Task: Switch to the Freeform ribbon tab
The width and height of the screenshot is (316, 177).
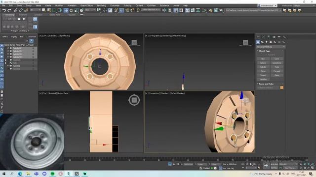Action: [23, 15]
